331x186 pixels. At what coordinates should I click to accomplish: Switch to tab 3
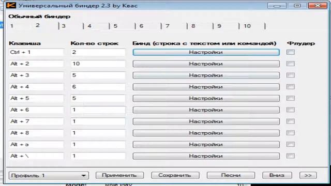point(64,26)
